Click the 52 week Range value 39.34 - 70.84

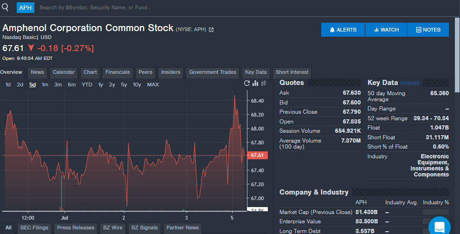click(x=431, y=118)
